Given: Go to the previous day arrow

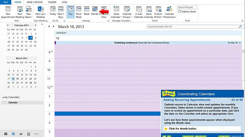Looking at the screenshot, I should (49, 27).
